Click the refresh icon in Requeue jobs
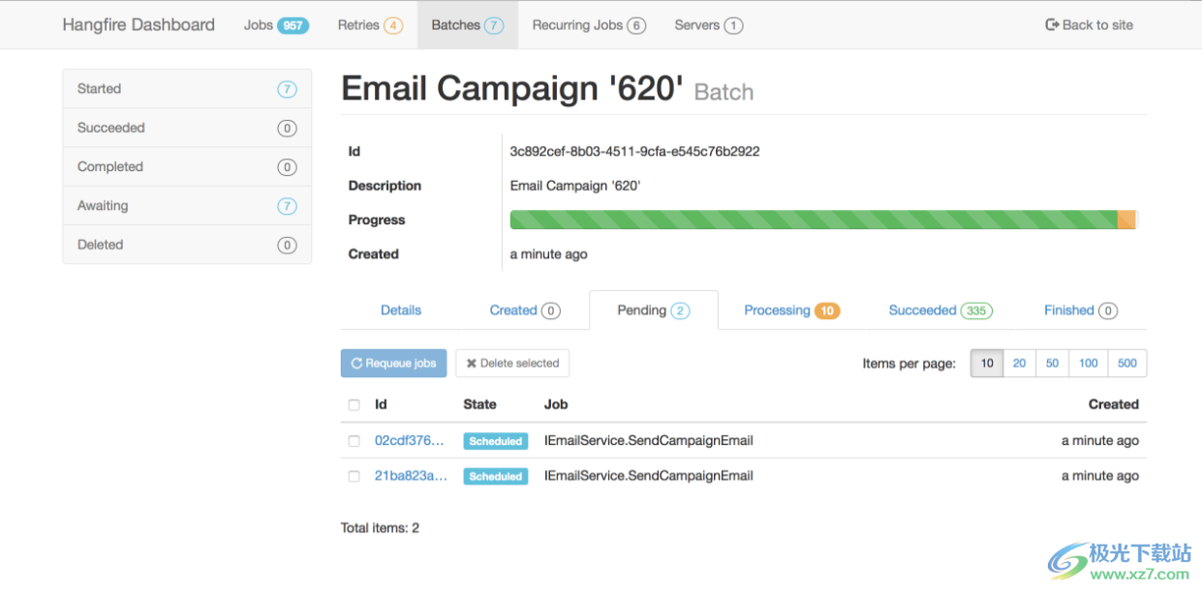This screenshot has height=590, width=1202. 356,364
